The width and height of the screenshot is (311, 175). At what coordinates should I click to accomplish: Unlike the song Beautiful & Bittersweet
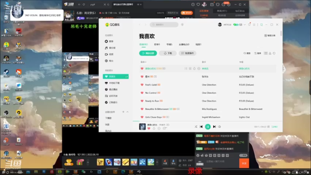tap(142, 109)
